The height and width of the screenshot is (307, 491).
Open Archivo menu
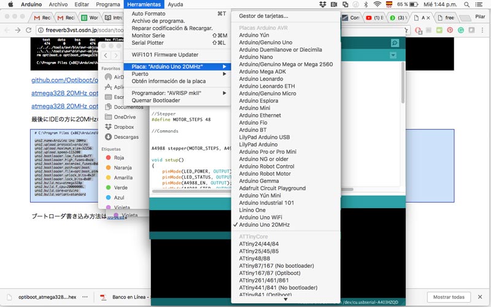58,4
